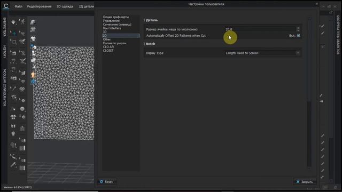Select the 3D category in settings list

pyautogui.click(x=105, y=32)
